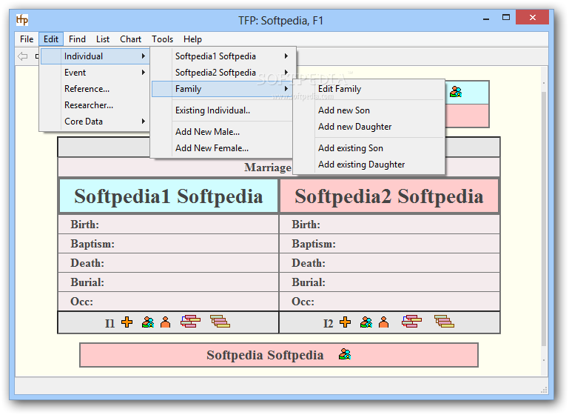Choose Researcher... from Edit menu

(x=95, y=105)
